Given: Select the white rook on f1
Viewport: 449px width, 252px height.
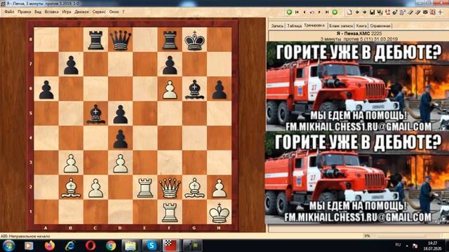Looking at the screenshot, I should click(170, 212).
